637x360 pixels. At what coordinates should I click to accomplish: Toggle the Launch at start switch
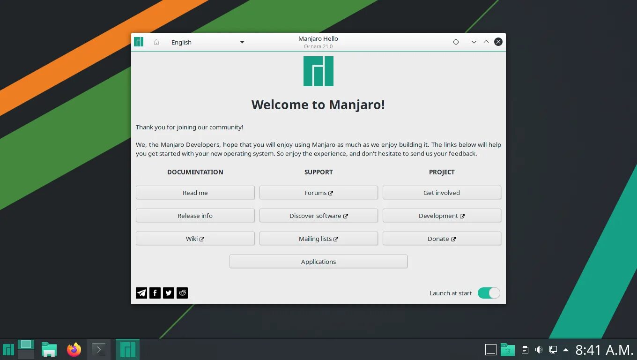click(x=489, y=292)
